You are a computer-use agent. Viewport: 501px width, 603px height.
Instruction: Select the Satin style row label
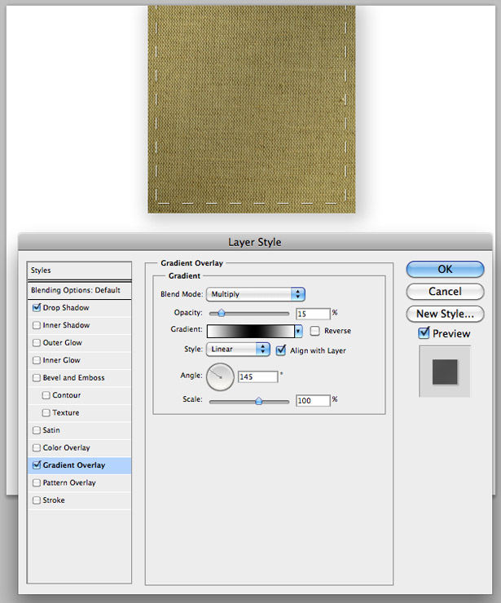pyautogui.click(x=51, y=430)
